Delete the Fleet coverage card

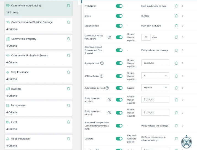click(68, 122)
